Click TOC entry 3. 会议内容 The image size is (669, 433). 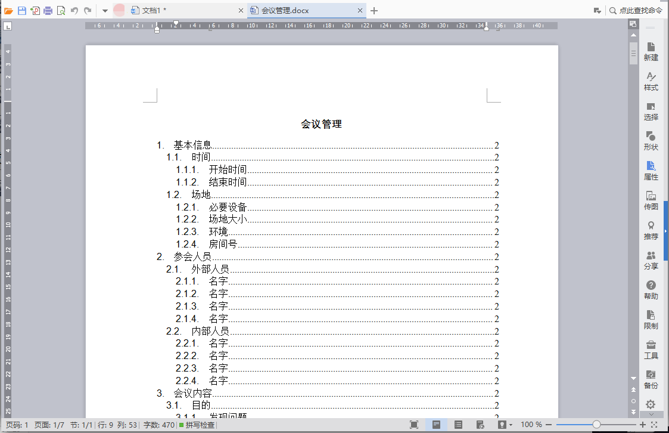pos(328,393)
